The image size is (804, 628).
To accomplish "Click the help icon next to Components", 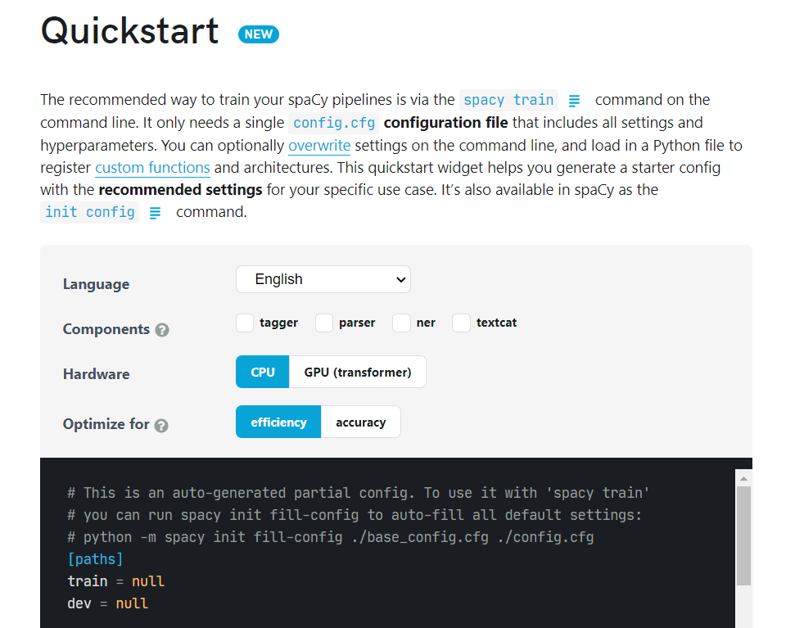I will pyautogui.click(x=162, y=330).
